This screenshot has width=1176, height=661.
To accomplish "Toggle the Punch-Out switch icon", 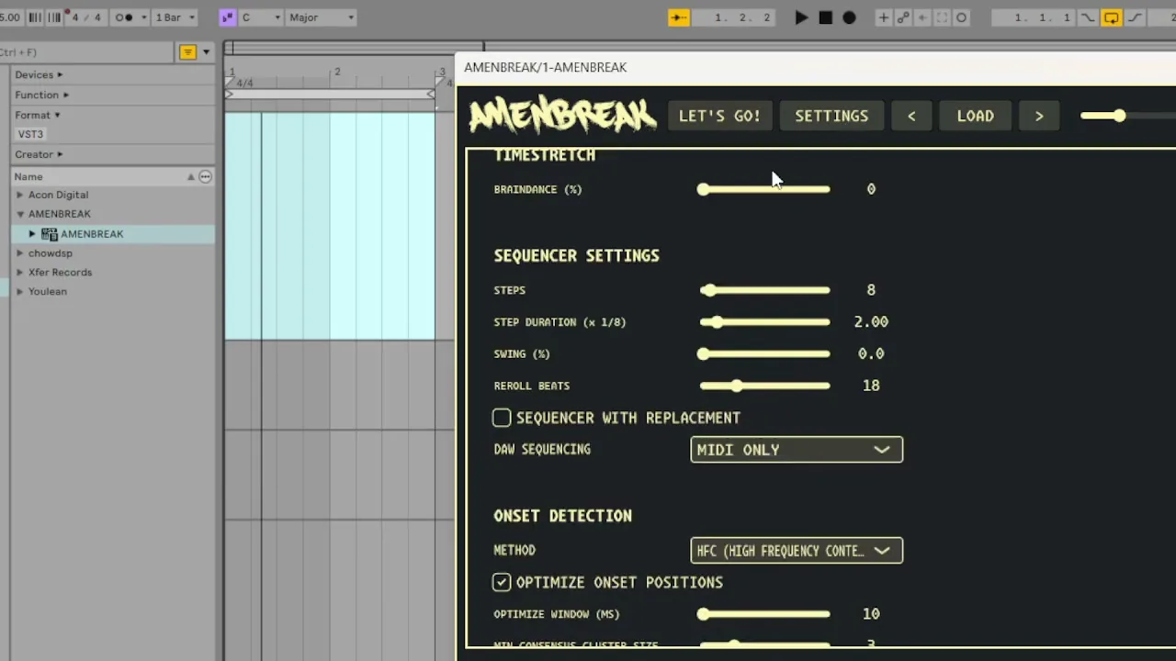I will tap(1135, 17).
